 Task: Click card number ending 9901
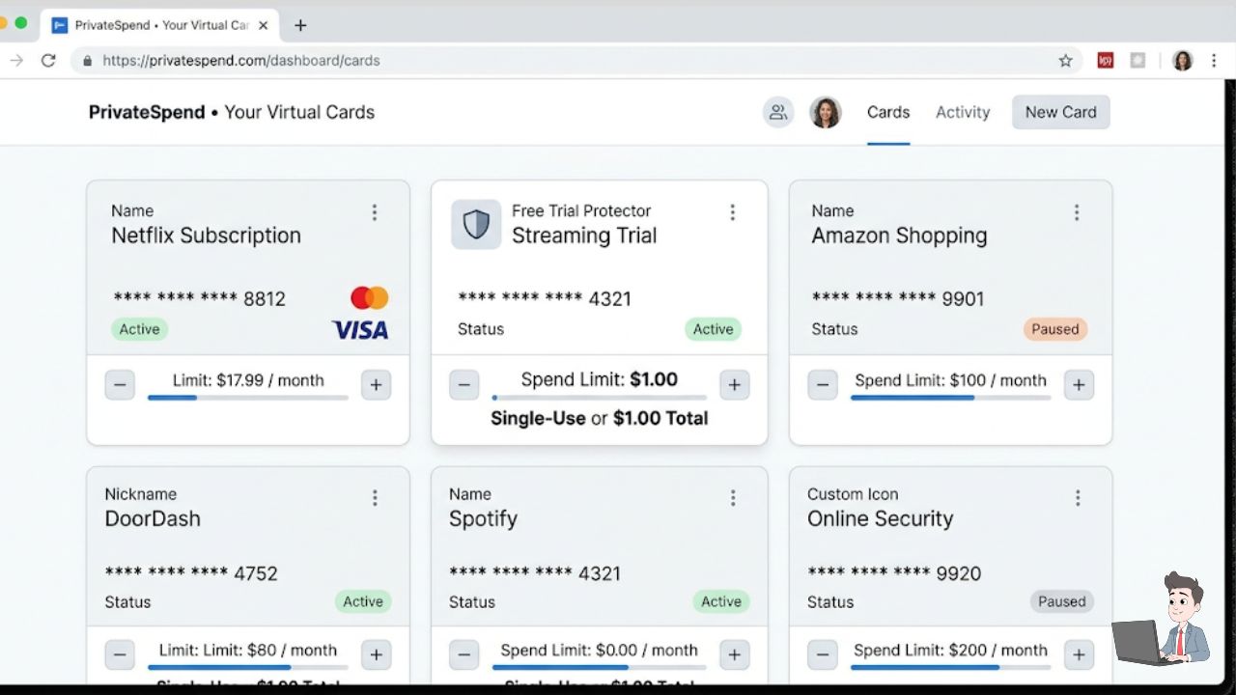pos(898,299)
